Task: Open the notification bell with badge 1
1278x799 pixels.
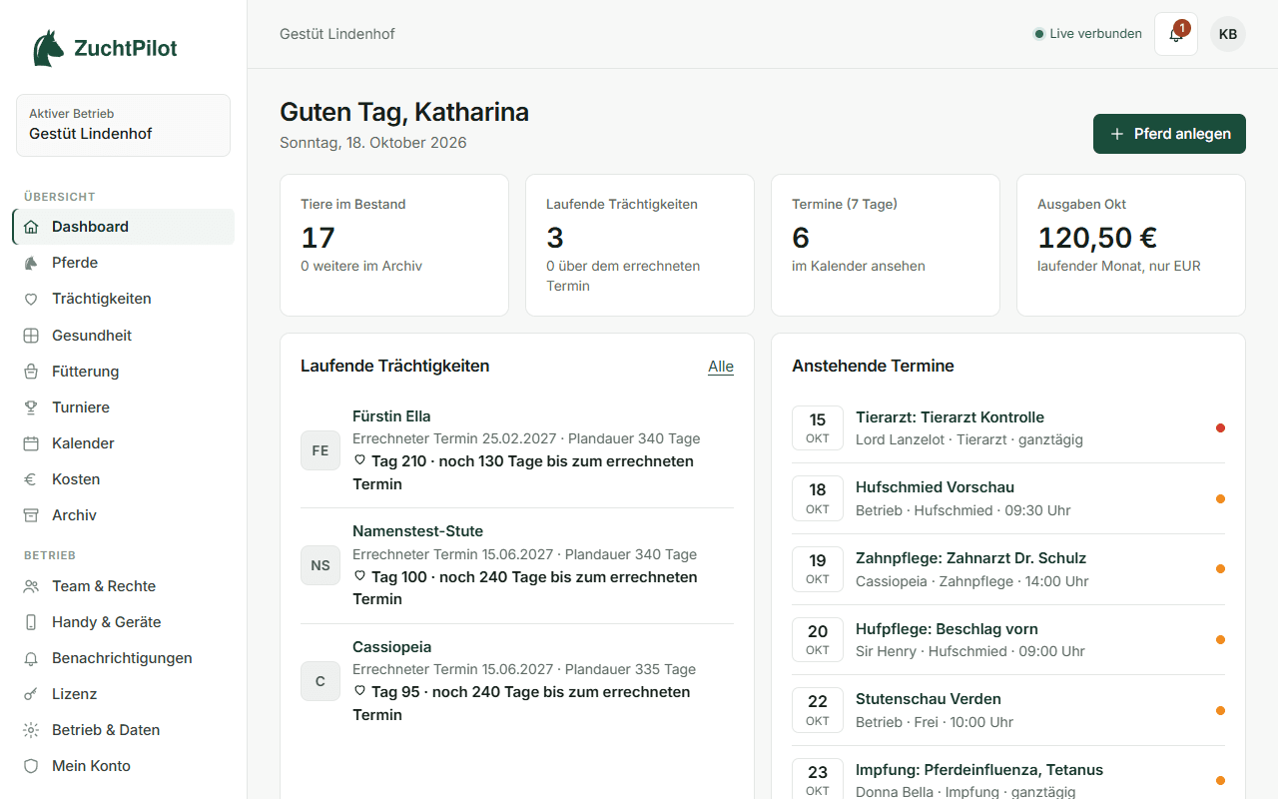Action: [1176, 34]
